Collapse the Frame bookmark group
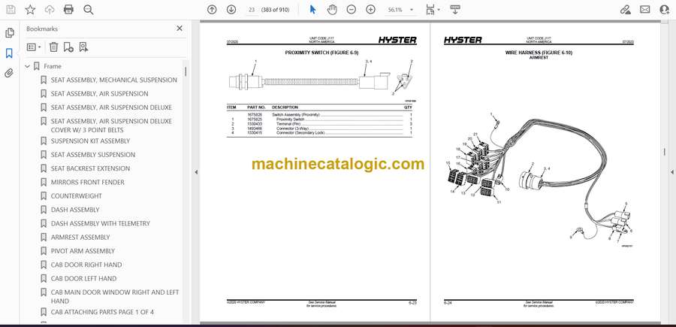The height and width of the screenshot is (327, 676). click(27, 66)
